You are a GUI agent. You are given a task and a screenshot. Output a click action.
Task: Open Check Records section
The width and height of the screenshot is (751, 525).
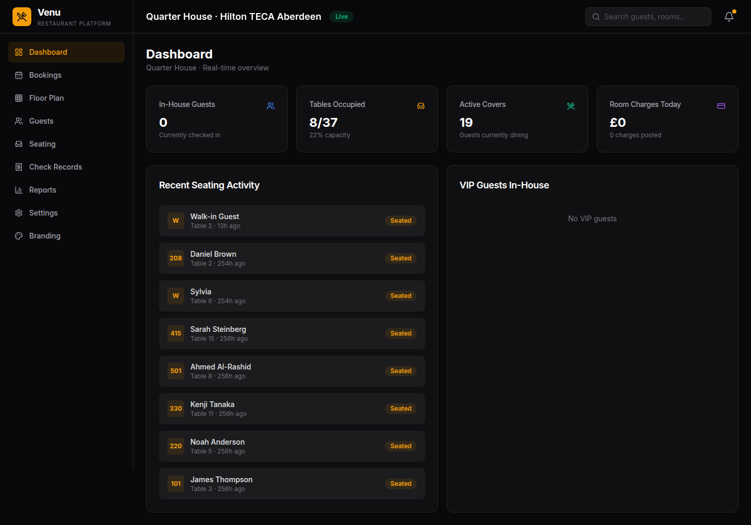point(55,167)
